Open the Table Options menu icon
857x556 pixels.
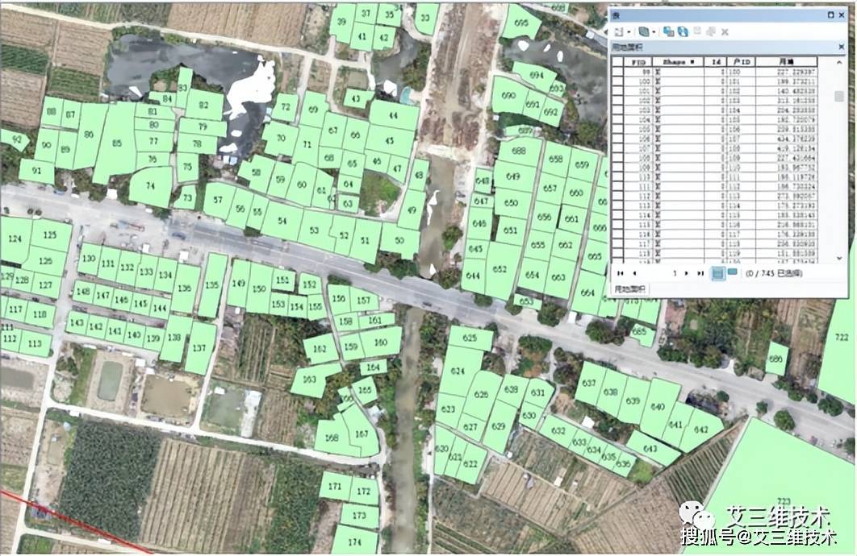click(618, 31)
